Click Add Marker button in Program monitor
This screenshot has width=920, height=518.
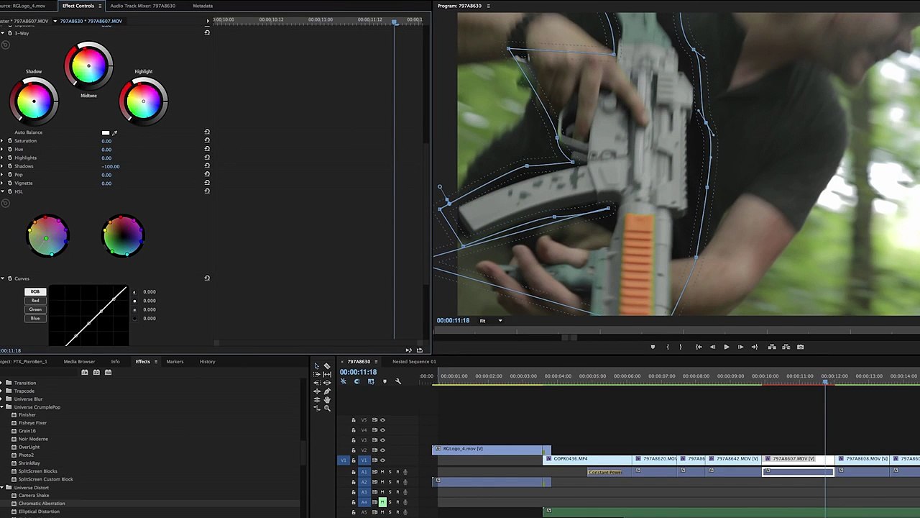653,347
